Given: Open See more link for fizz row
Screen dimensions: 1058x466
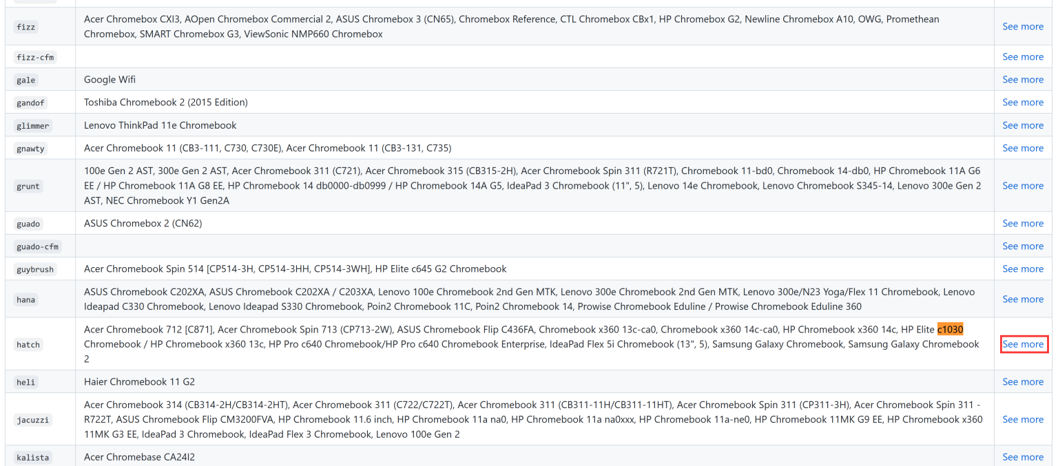Looking at the screenshot, I should pyautogui.click(x=1023, y=26).
